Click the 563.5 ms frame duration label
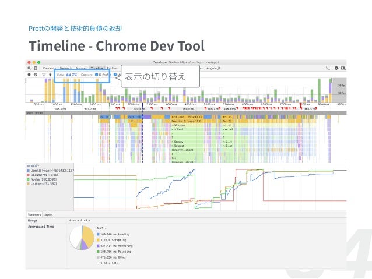 (x=60, y=108)
